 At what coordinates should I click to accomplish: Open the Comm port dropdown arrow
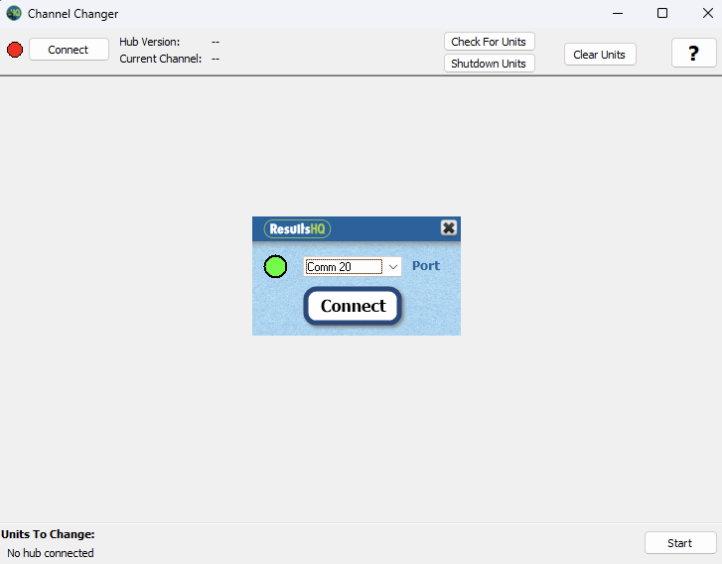pyautogui.click(x=392, y=266)
